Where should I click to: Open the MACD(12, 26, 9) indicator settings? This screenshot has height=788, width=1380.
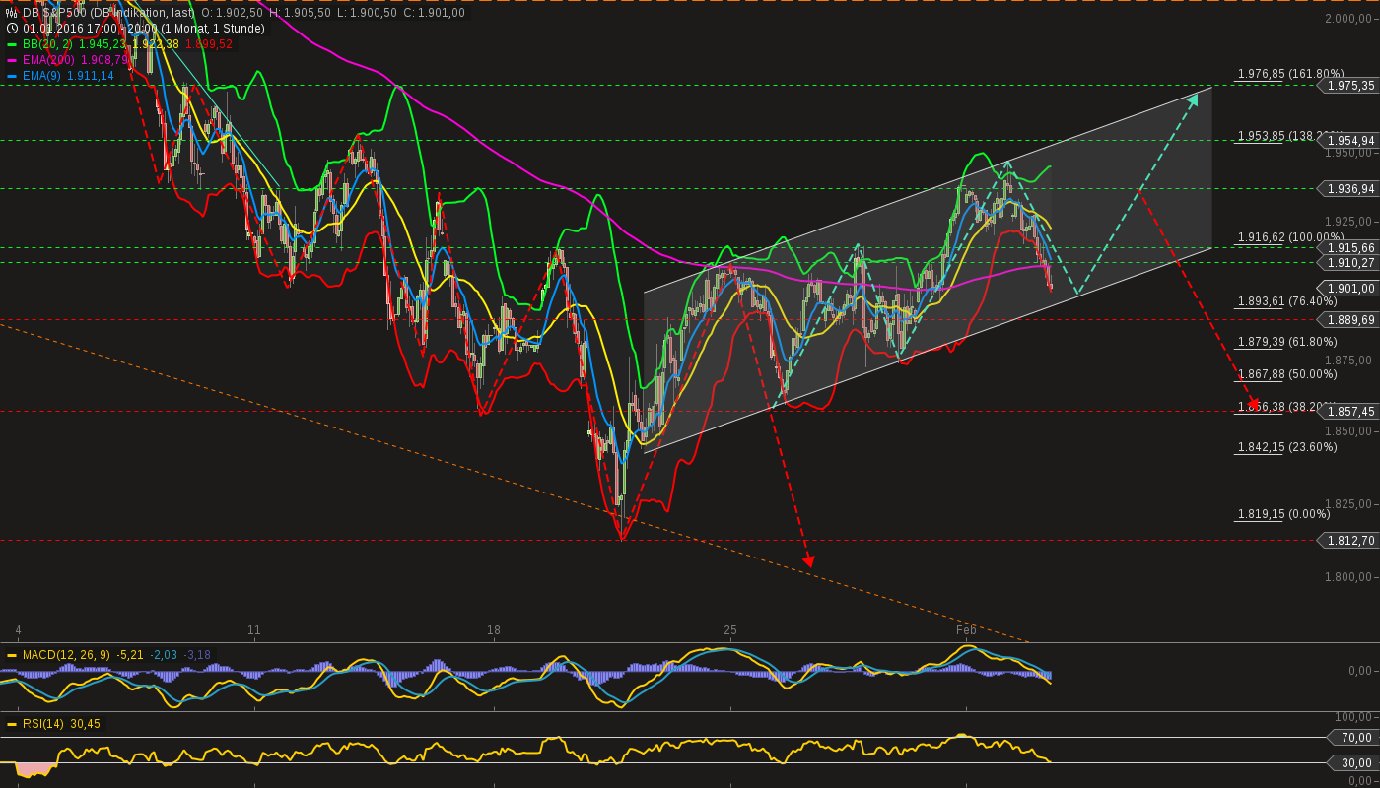[59, 653]
